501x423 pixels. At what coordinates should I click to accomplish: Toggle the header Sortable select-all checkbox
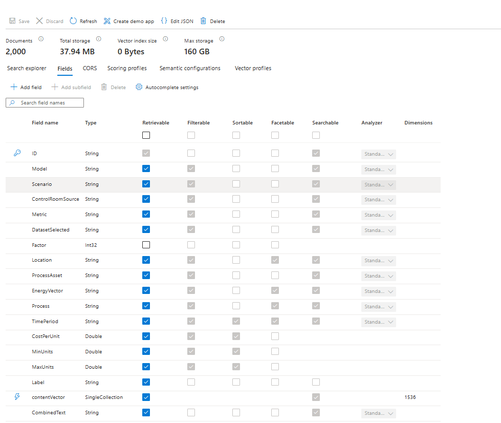[x=236, y=135]
